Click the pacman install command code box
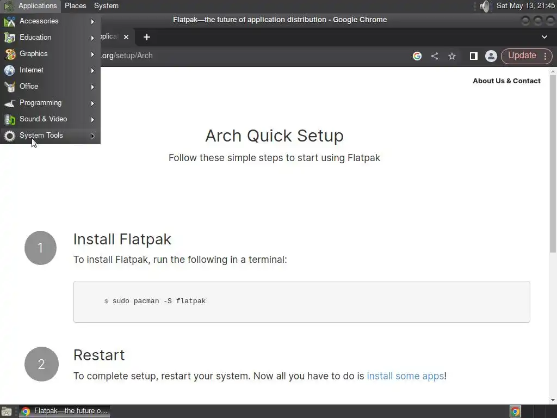 coord(301,302)
